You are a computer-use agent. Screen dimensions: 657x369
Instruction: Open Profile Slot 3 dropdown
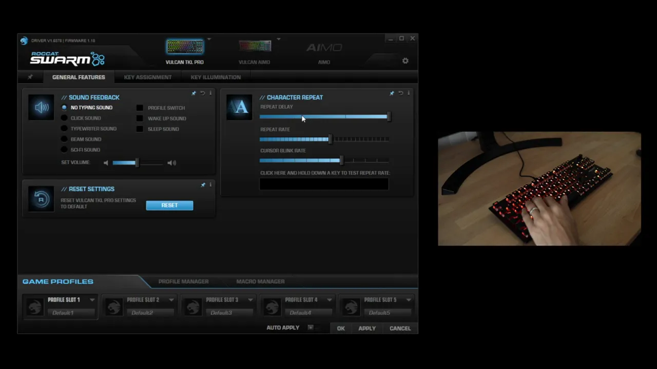[250, 300]
